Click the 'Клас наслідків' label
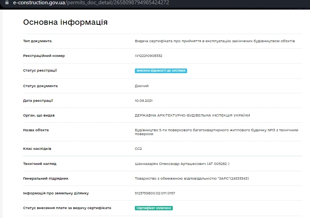Screen dimensions: 310x218 coord(37,149)
